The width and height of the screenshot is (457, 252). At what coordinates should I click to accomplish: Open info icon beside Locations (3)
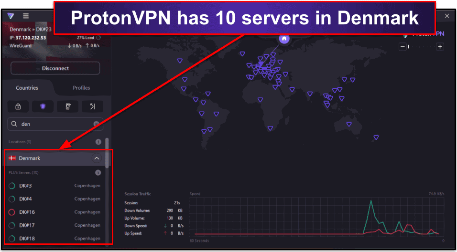[x=98, y=142]
